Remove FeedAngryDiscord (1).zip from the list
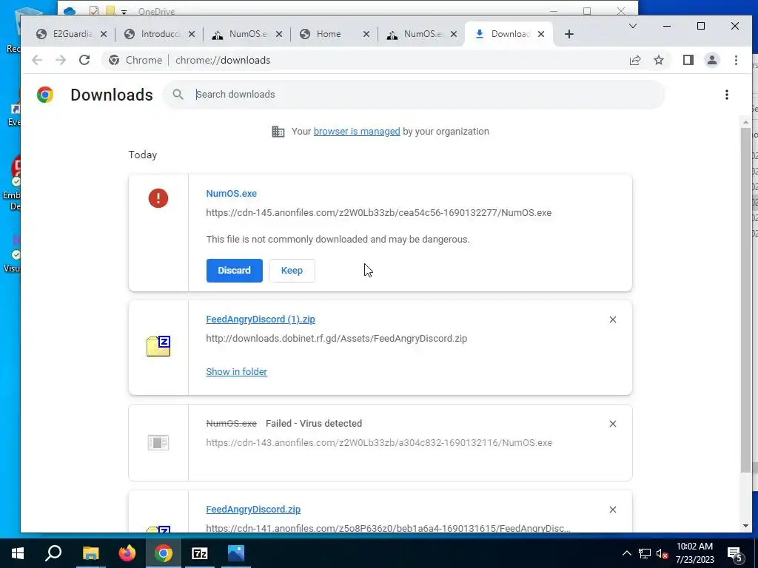 pos(612,319)
